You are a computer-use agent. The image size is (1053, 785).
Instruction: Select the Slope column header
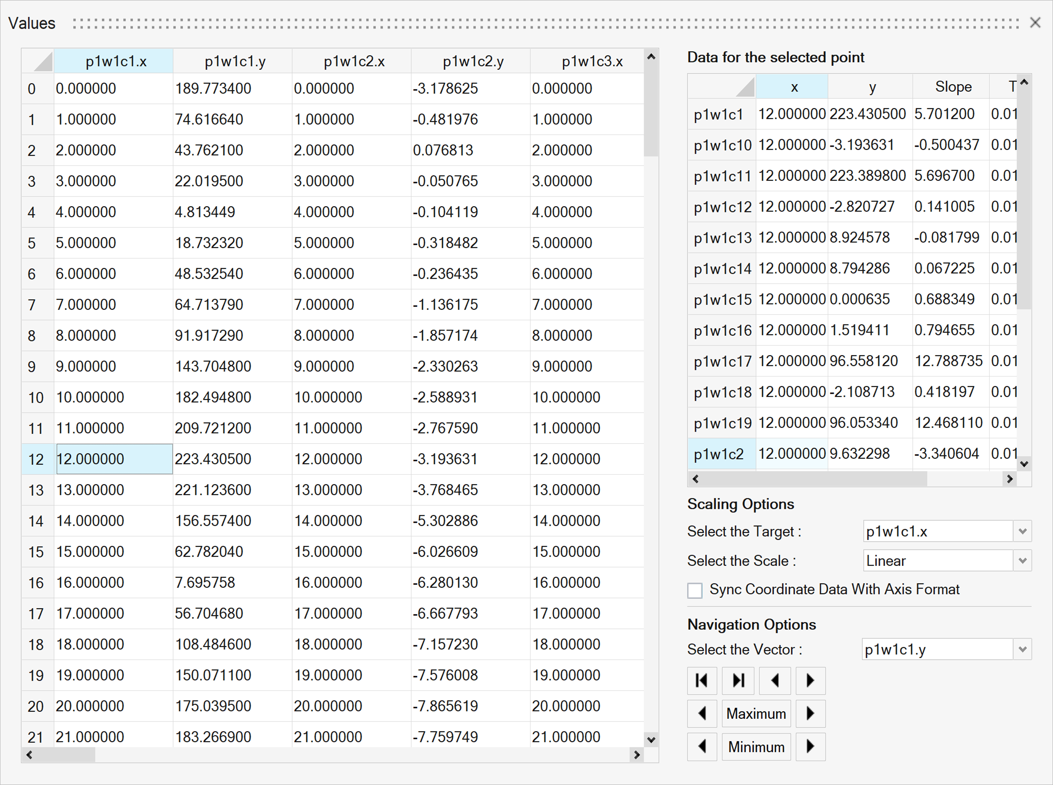pos(953,87)
